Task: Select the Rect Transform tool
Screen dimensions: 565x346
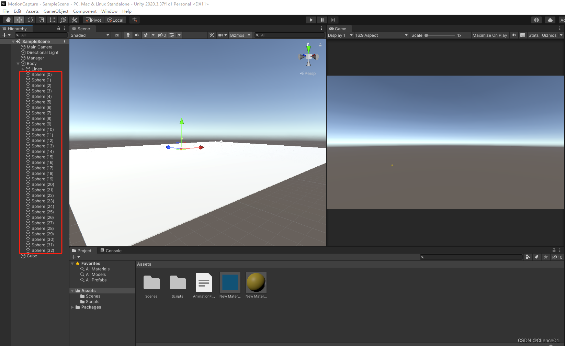Action: pos(52,20)
